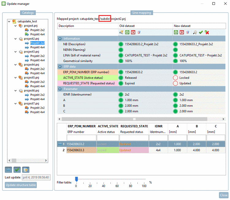230x200 pixels.
Task: Click the ACTIVE_STATE (Active status) row label
Action: [83, 78]
